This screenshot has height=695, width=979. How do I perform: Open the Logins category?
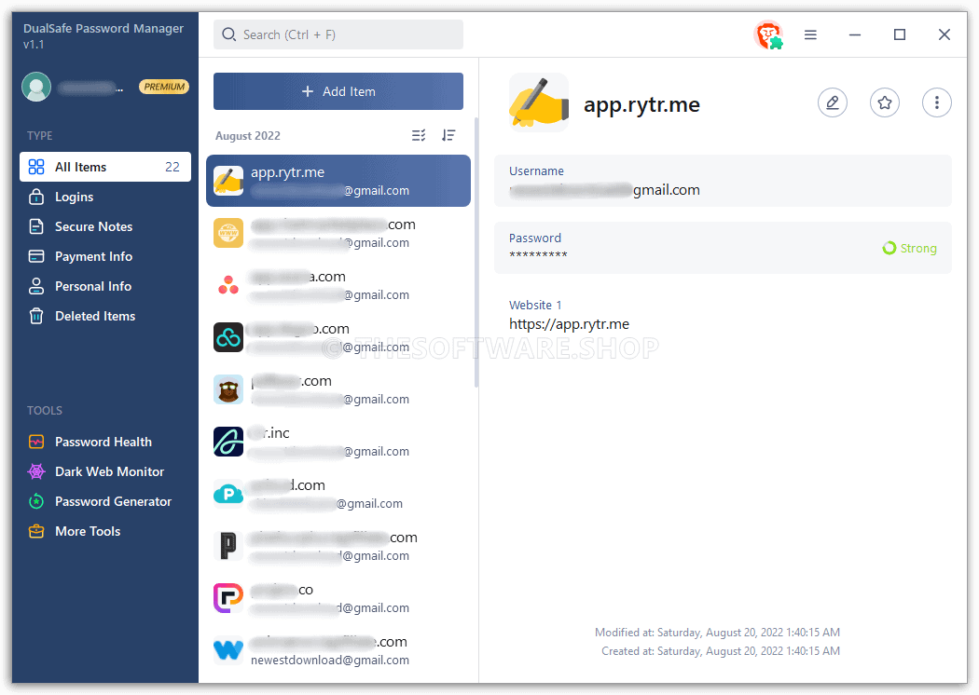coord(104,197)
